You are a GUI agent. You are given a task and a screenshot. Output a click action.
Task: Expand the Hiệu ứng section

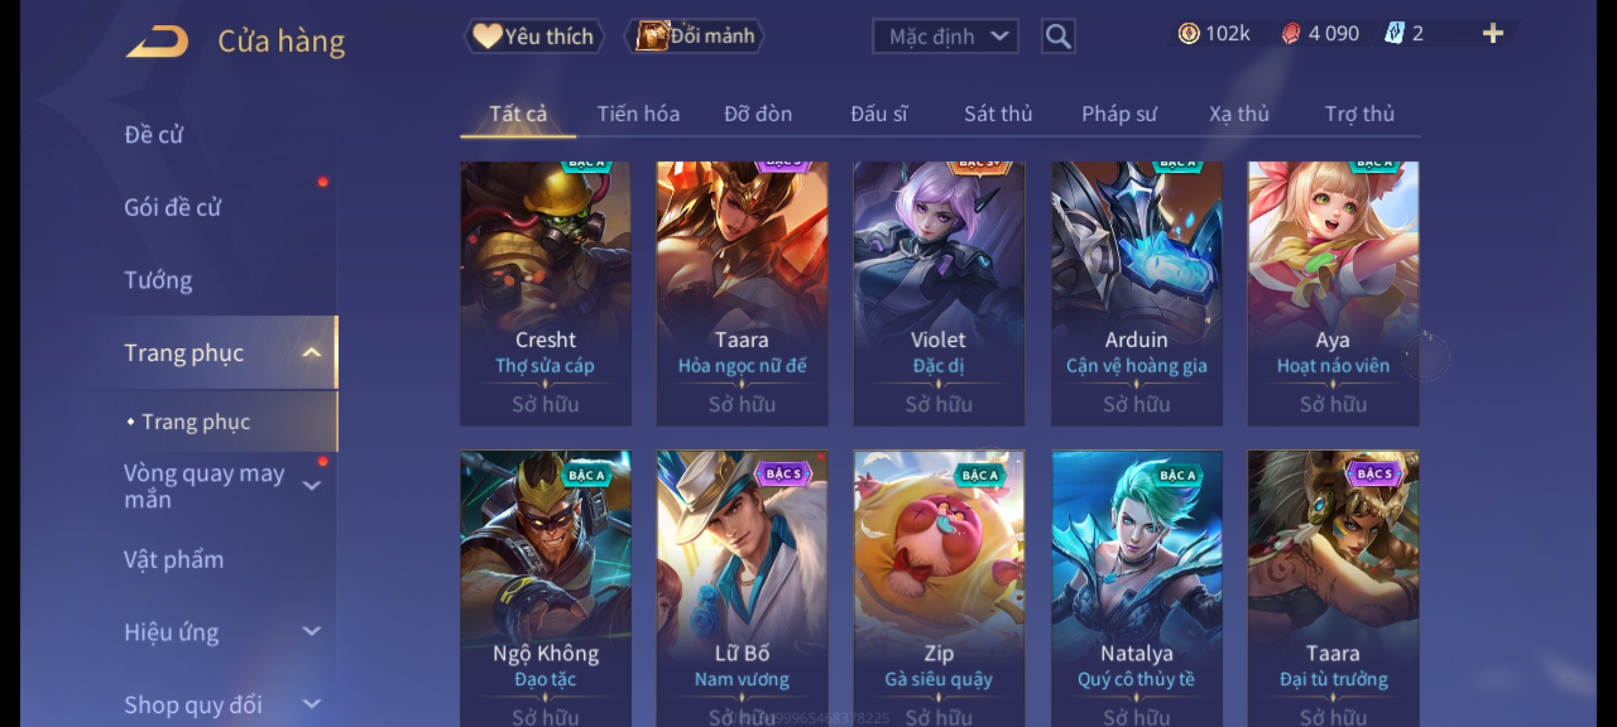click(311, 631)
